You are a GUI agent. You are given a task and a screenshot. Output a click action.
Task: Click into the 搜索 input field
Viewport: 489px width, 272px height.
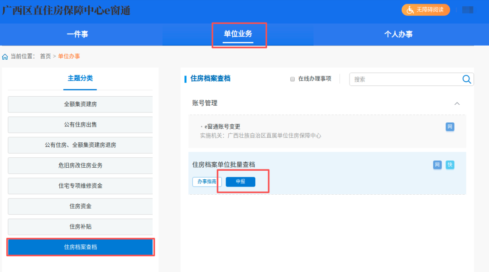[405, 80]
